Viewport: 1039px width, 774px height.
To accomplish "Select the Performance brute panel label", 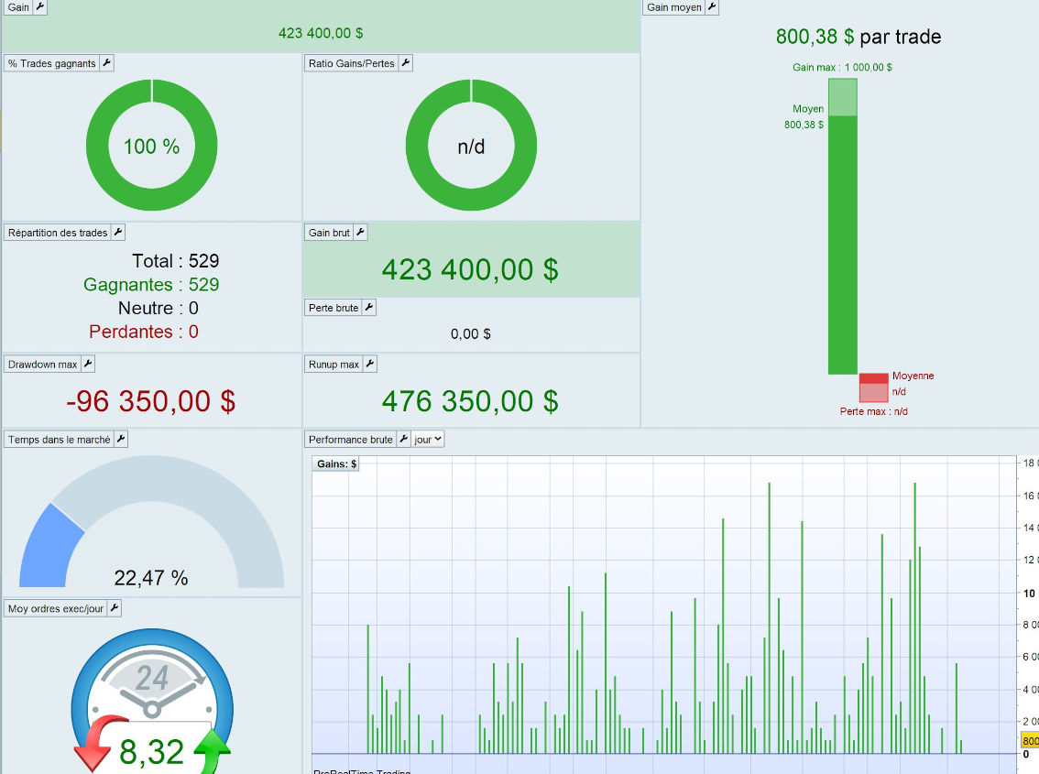I will tap(351, 440).
